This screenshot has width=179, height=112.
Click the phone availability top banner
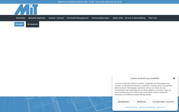pos(89,2)
